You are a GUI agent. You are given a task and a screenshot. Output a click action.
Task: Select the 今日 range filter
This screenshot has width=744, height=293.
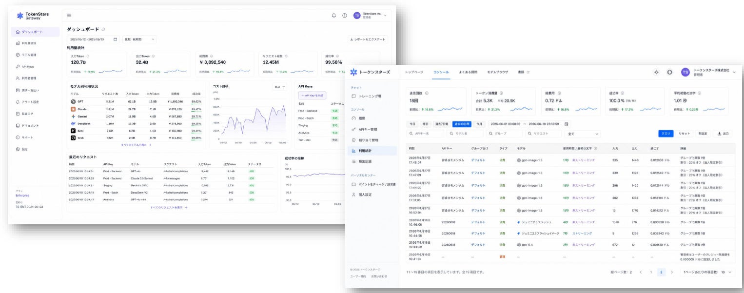412,124
